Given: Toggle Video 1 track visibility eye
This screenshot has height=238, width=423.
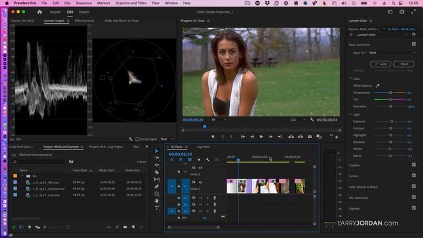Looking at the screenshot, I should [x=200, y=182].
